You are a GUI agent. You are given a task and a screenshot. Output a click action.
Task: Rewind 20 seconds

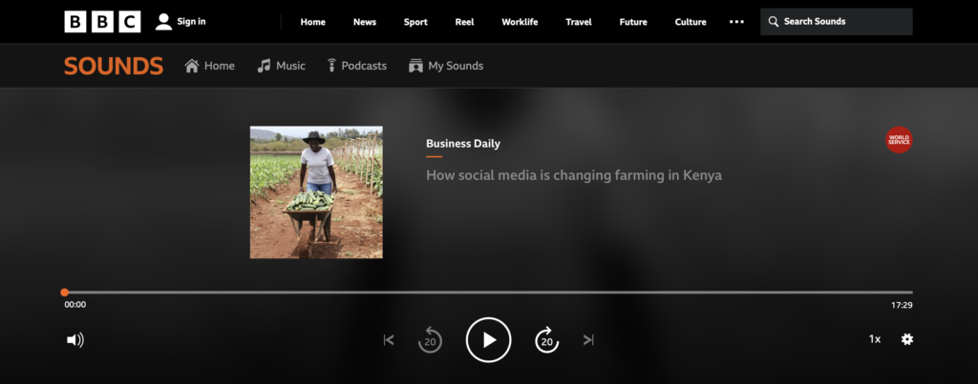point(430,340)
